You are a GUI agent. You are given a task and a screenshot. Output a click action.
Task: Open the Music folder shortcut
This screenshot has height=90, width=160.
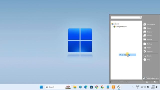[147, 28]
